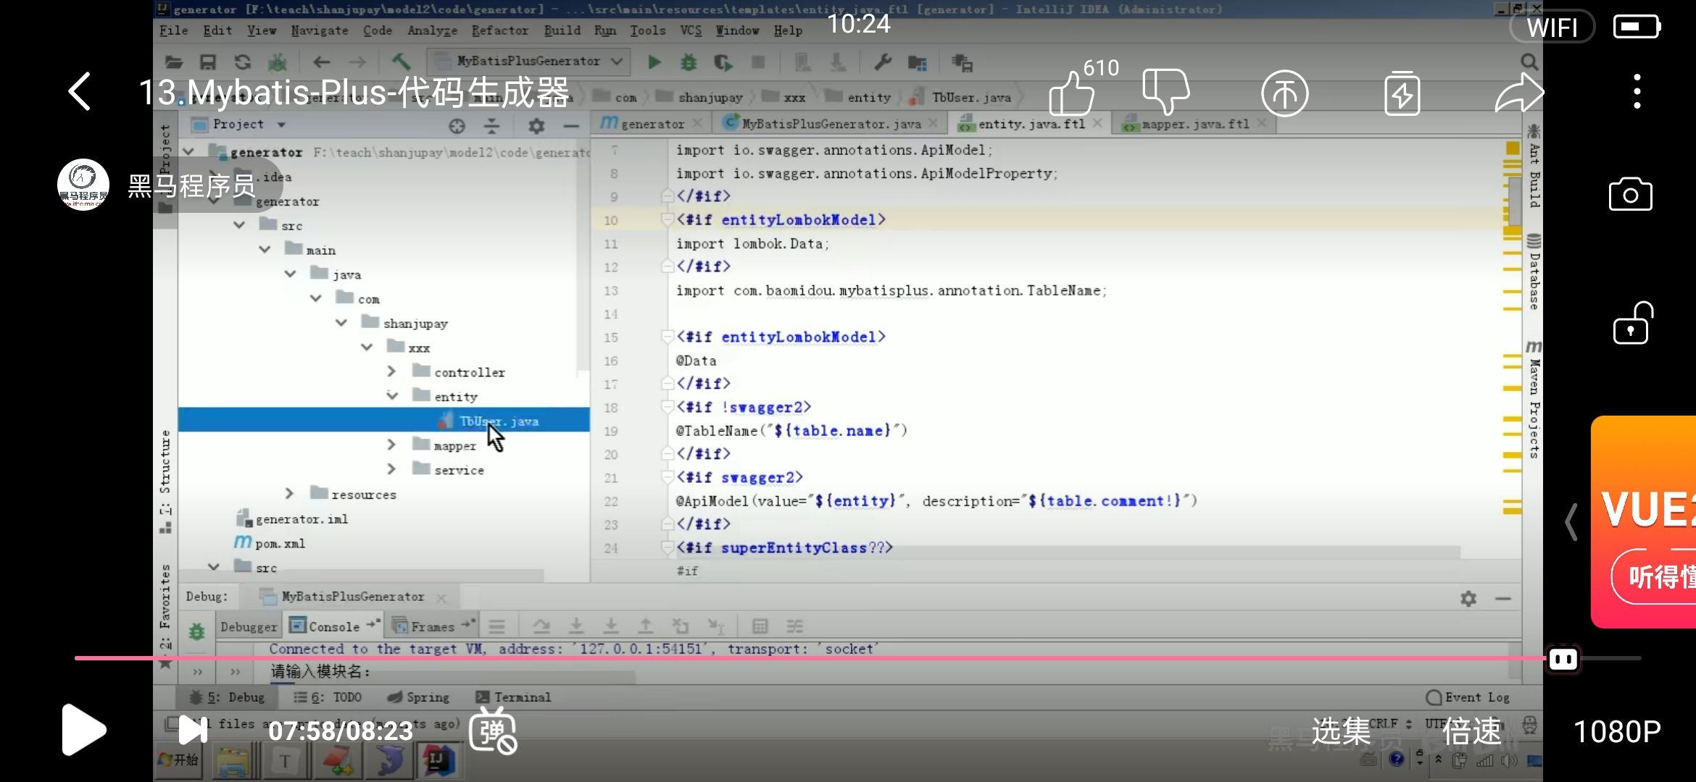The image size is (1696, 782).
Task: Expand the service folder
Action: click(391, 469)
